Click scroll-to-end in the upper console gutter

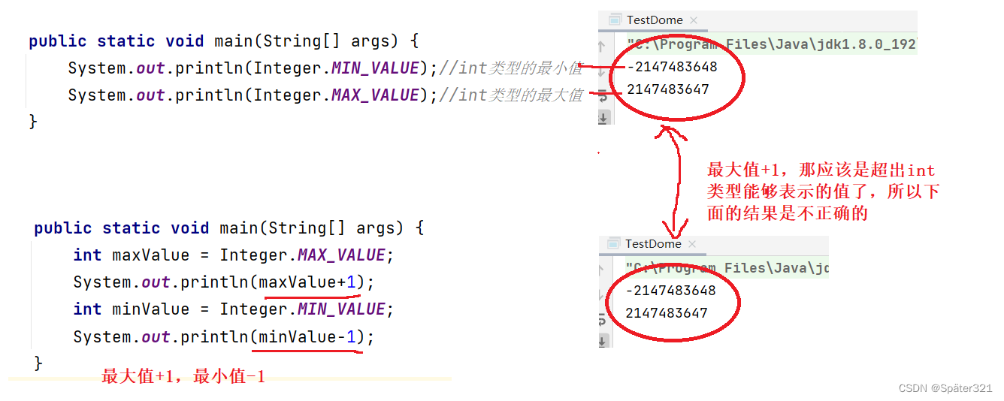pos(603,117)
